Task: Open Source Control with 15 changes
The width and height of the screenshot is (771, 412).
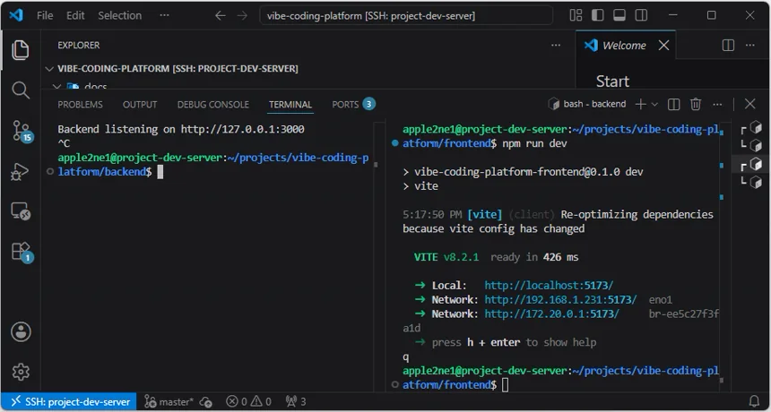Action: pyautogui.click(x=22, y=131)
